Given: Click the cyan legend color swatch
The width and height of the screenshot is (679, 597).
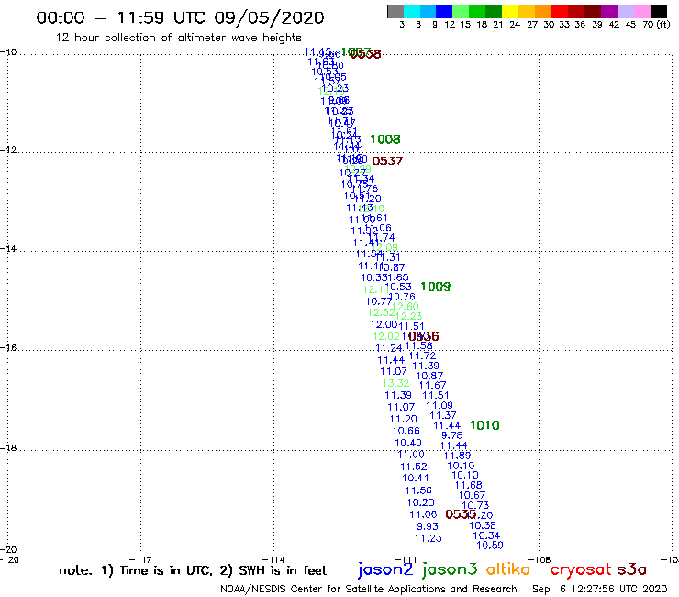Looking at the screenshot, I should [412, 11].
